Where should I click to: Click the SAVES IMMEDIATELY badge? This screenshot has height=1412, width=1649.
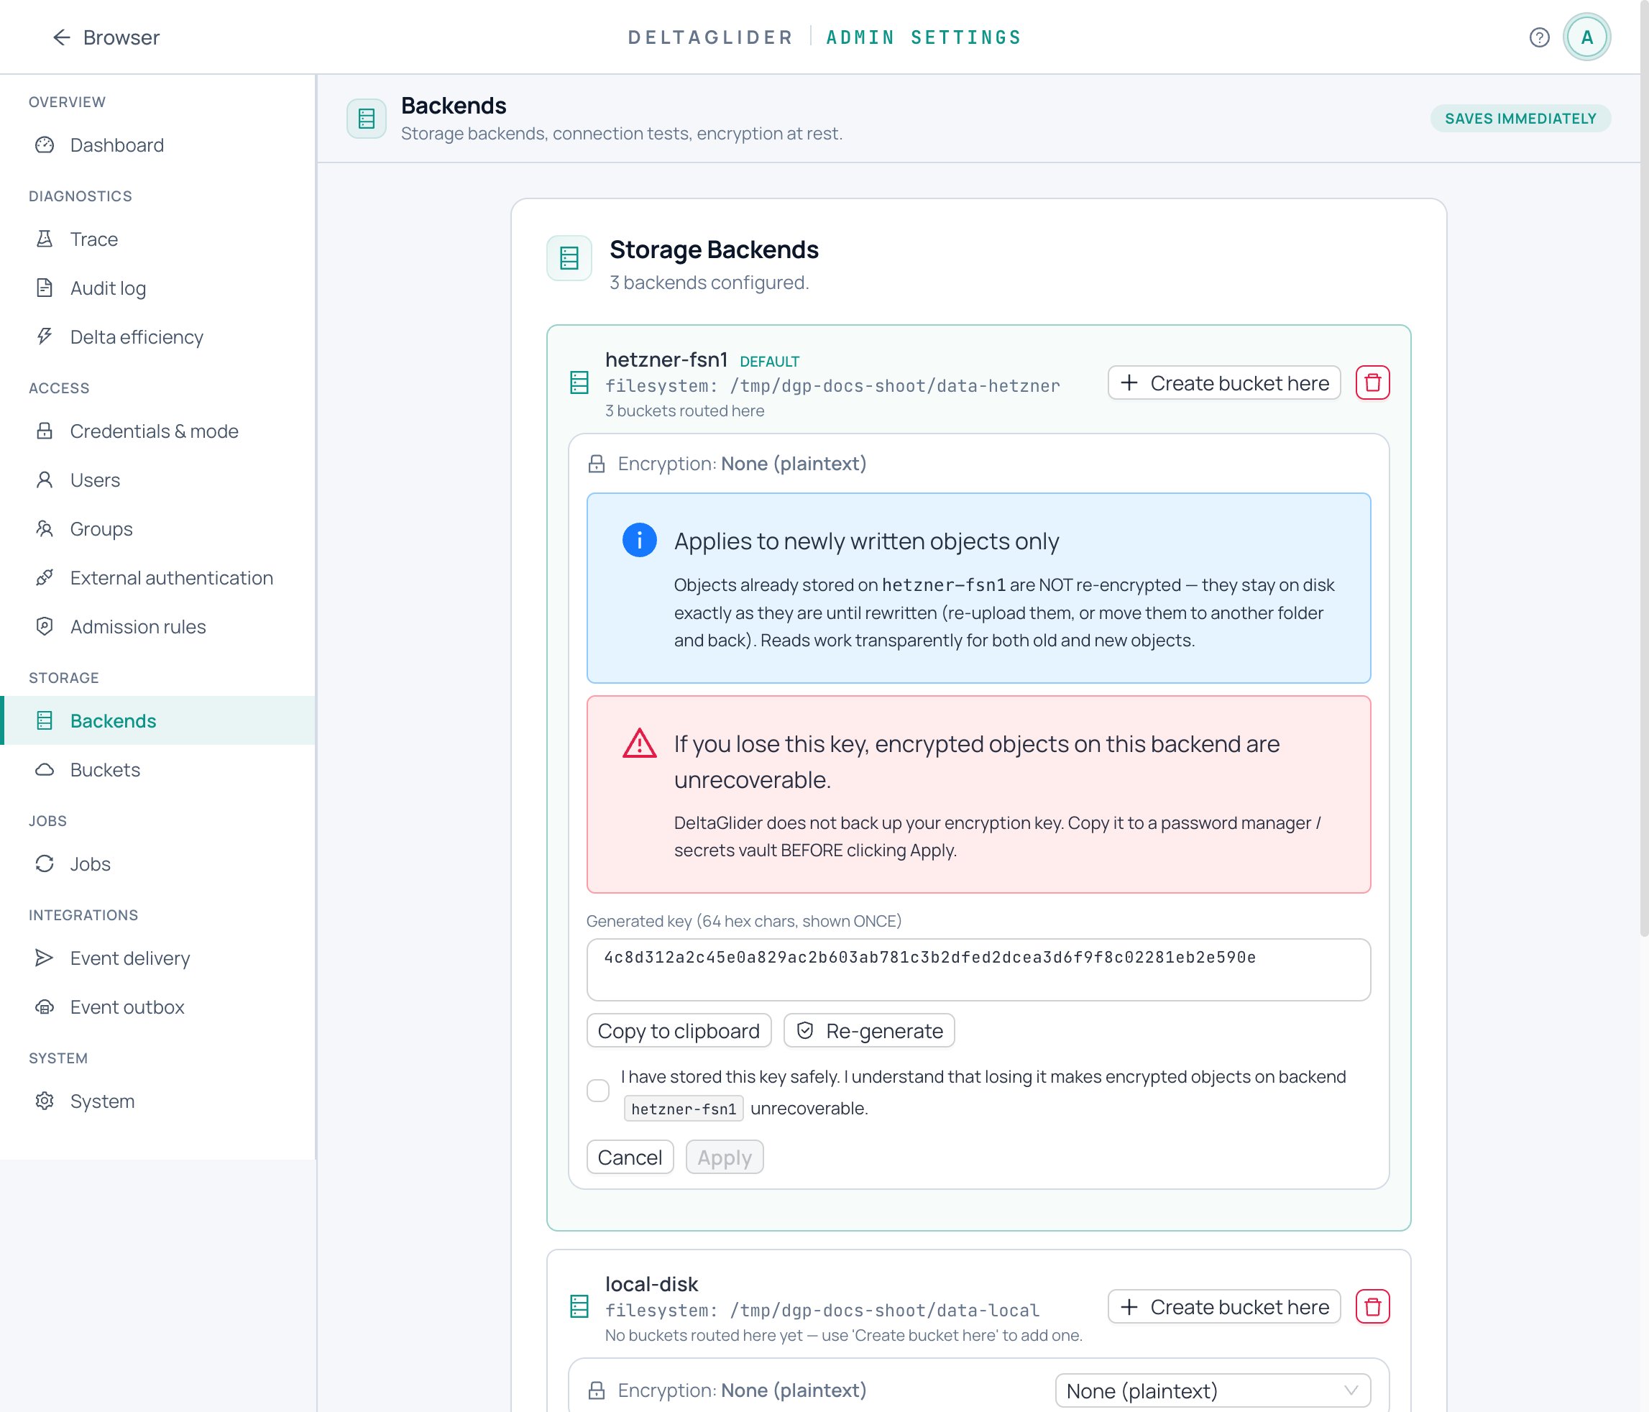click(x=1520, y=119)
